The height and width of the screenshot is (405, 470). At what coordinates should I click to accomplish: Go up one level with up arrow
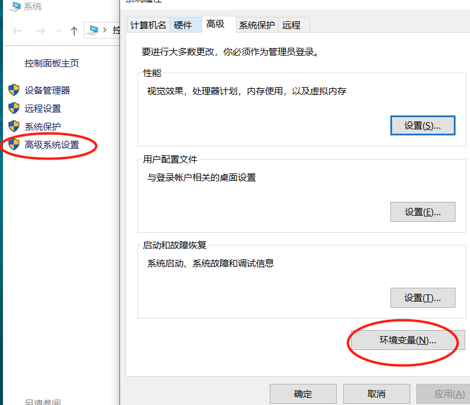tap(74, 31)
